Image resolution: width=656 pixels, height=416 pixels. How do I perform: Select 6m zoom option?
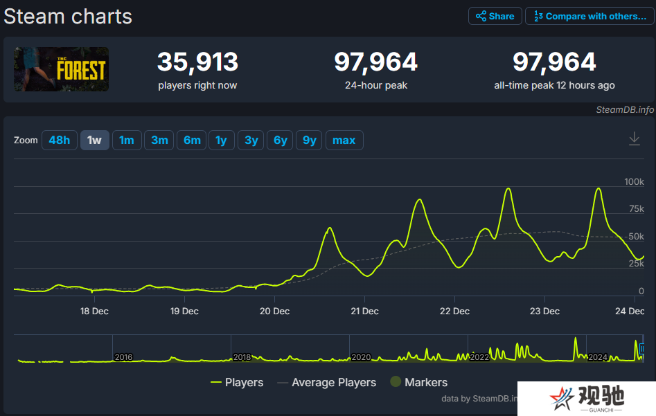click(x=192, y=140)
